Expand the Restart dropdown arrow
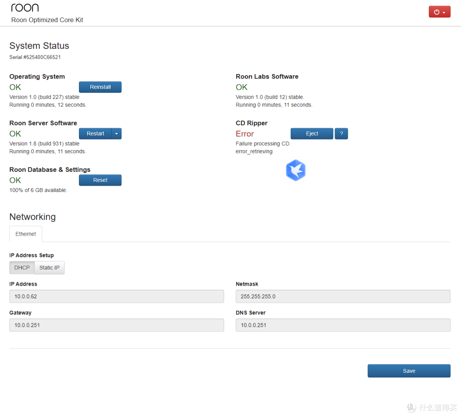Viewport: 461px width, 417px height. pos(117,133)
